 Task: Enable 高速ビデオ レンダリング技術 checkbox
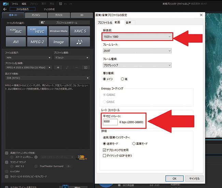(6, 153)
